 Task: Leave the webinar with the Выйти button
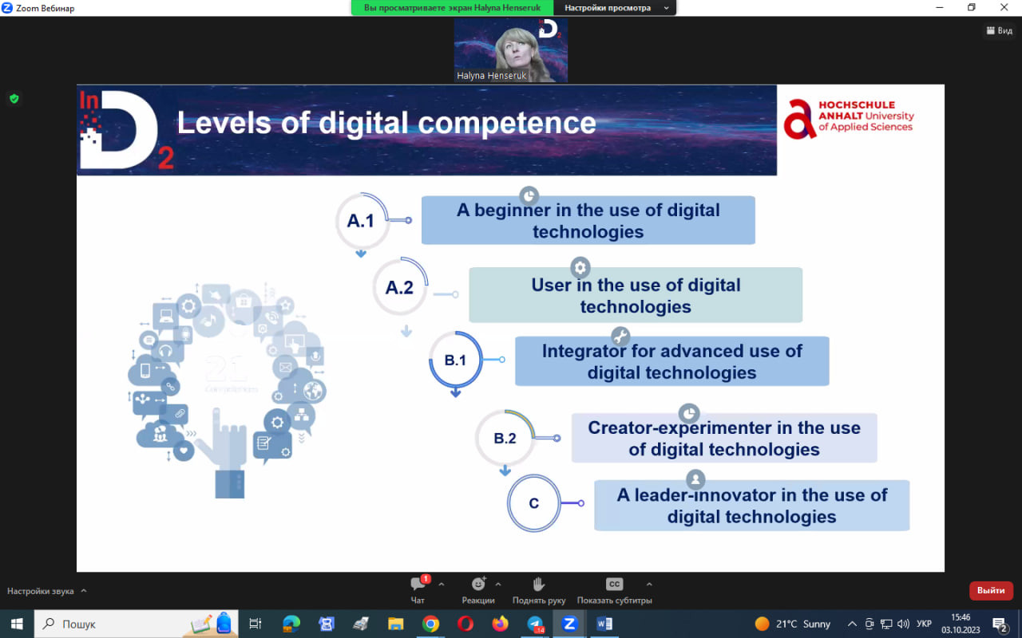click(x=991, y=591)
